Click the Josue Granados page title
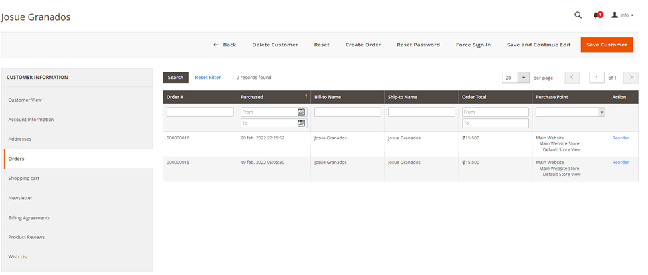 pyautogui.click(x=36, y=17)
